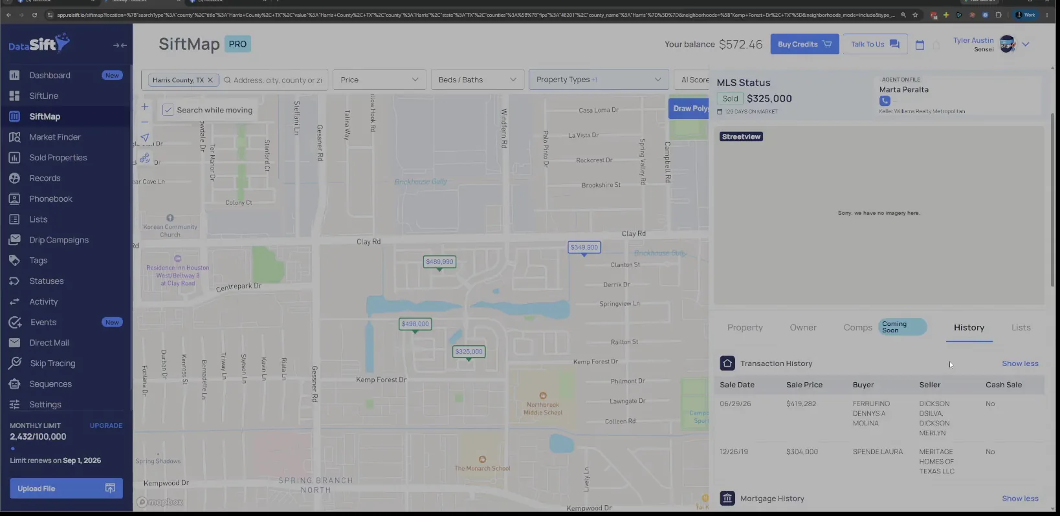Click the Draw Polygon button on the map
Viewport: 1060px width, 516px height.
pos(690,109)
